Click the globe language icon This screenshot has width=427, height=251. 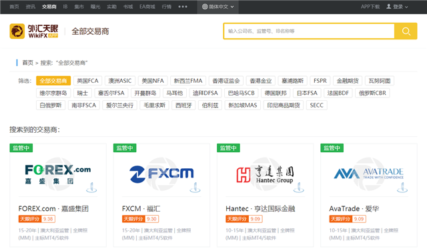coord(205,7)
